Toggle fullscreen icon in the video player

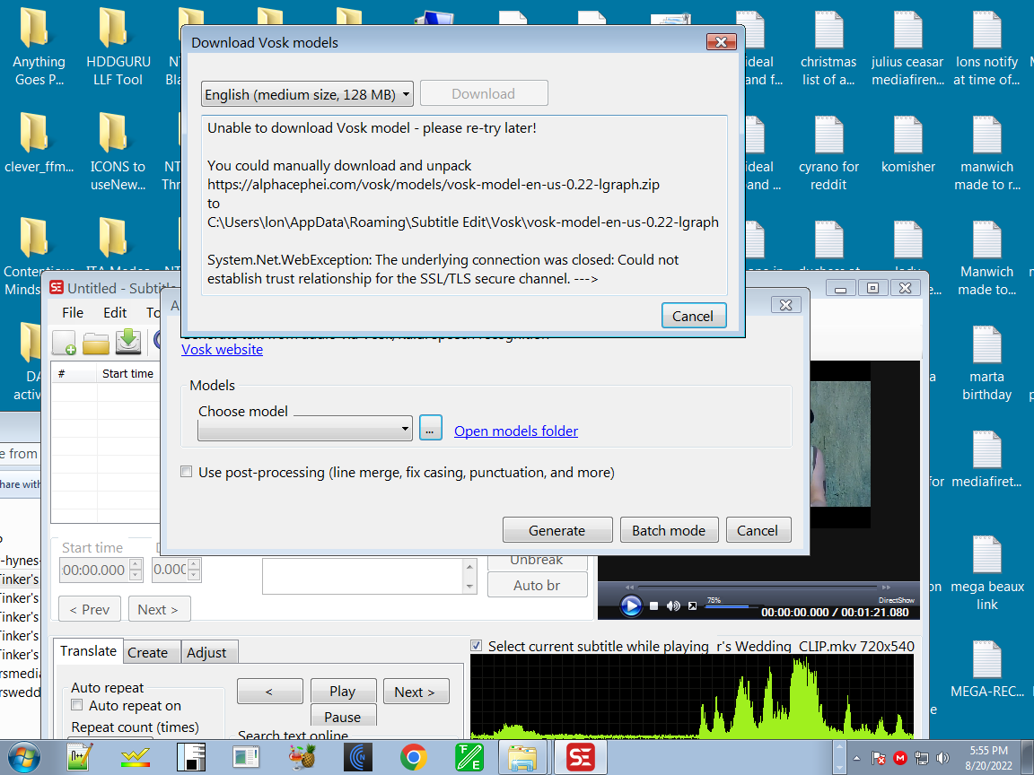point(692,605)
